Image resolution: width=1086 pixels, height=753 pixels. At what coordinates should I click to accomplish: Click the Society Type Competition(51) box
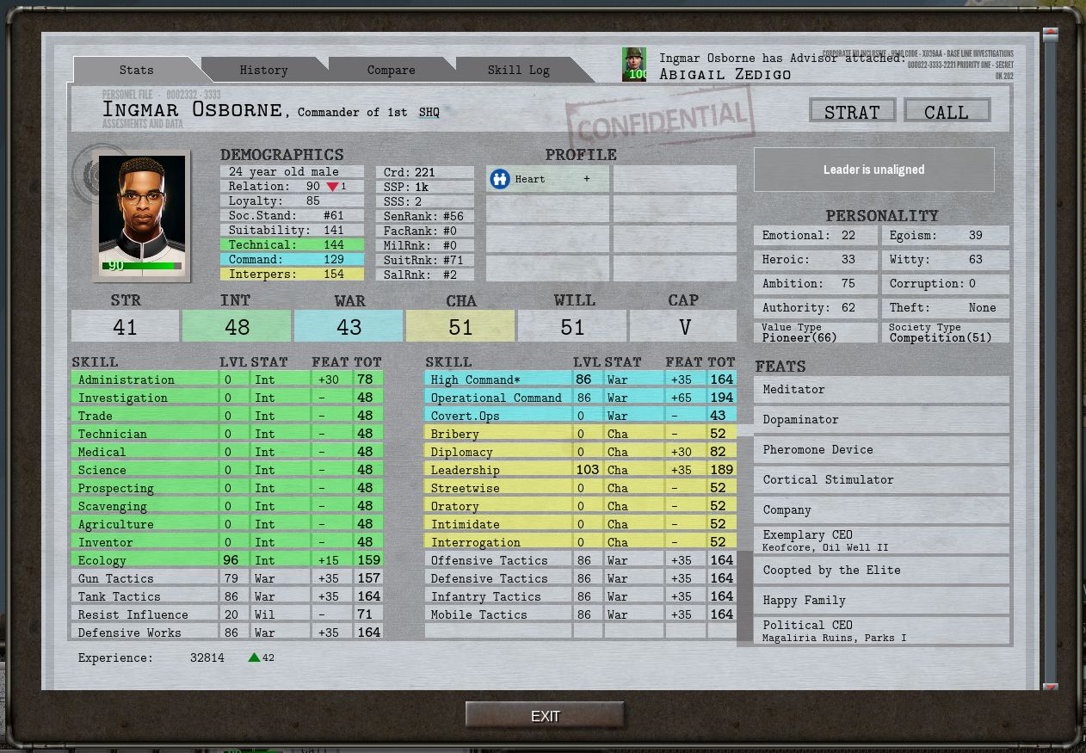(x=946, y=332)
